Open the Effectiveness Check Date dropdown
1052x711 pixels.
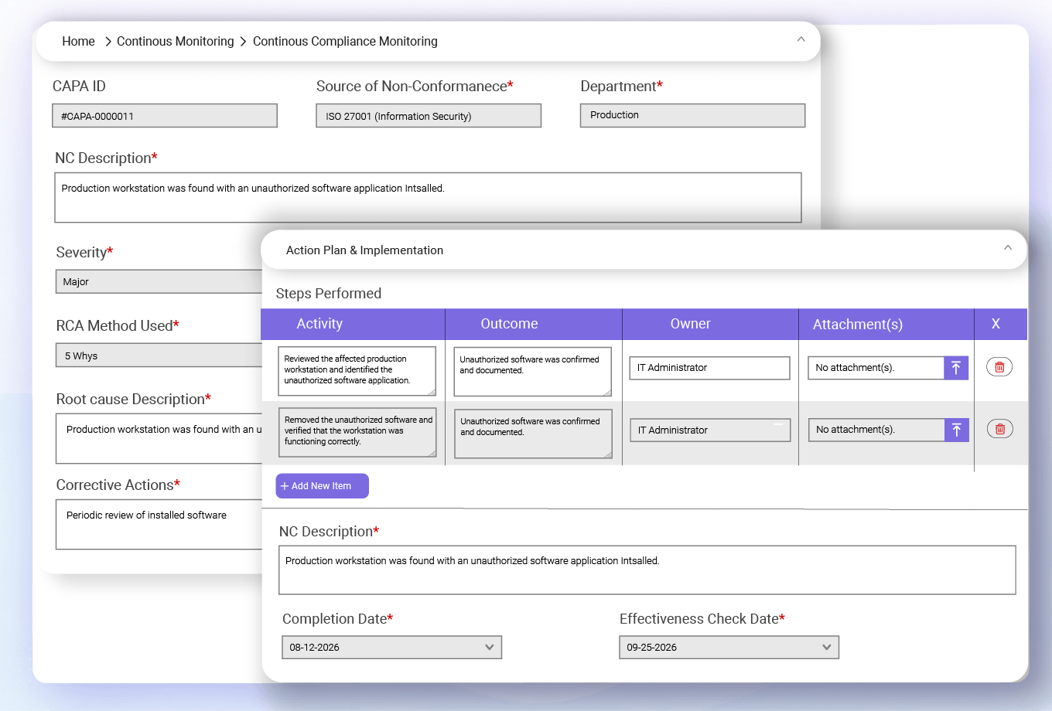tap(729, 647)
